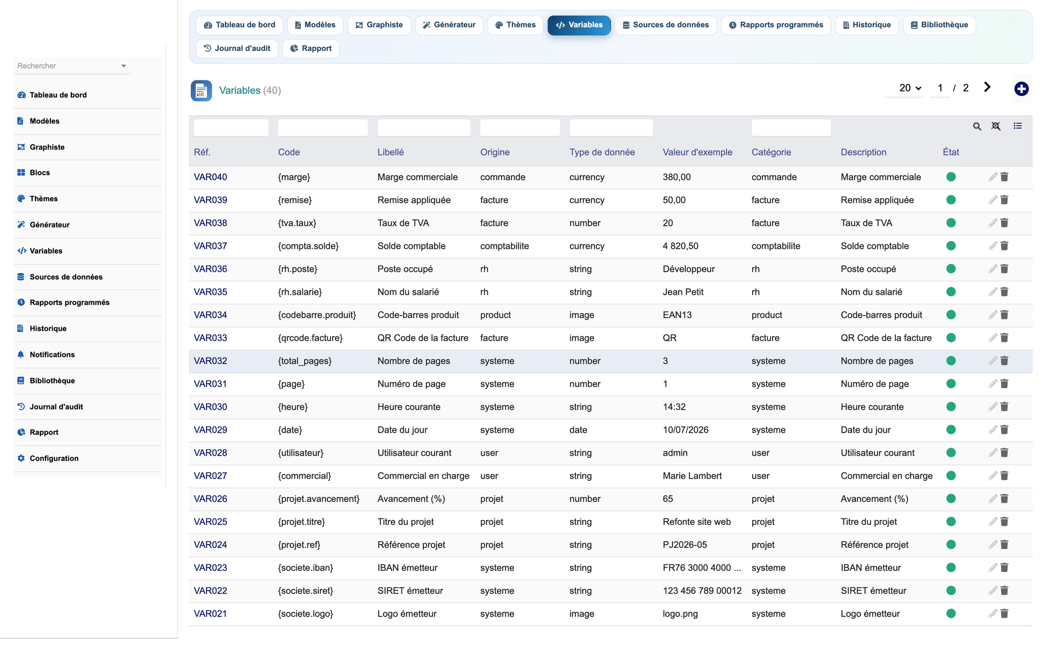
Task: Edit VAR039 Remise appliquée pencil icon
Action: pos(992,200)
